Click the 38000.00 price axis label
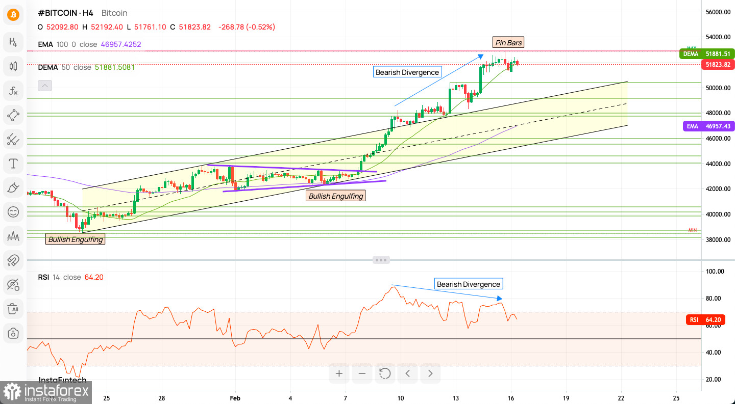735x404 pixels. coord(719,240)
